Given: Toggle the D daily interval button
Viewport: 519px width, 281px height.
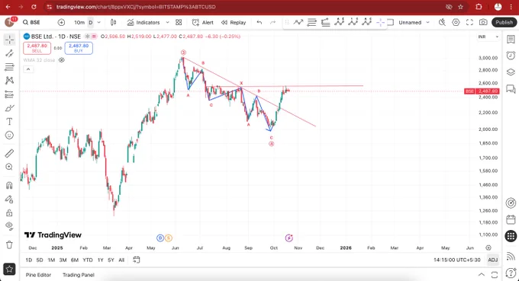Looking at the screenshot, I should pyautogui.click(x=91, y=22).
